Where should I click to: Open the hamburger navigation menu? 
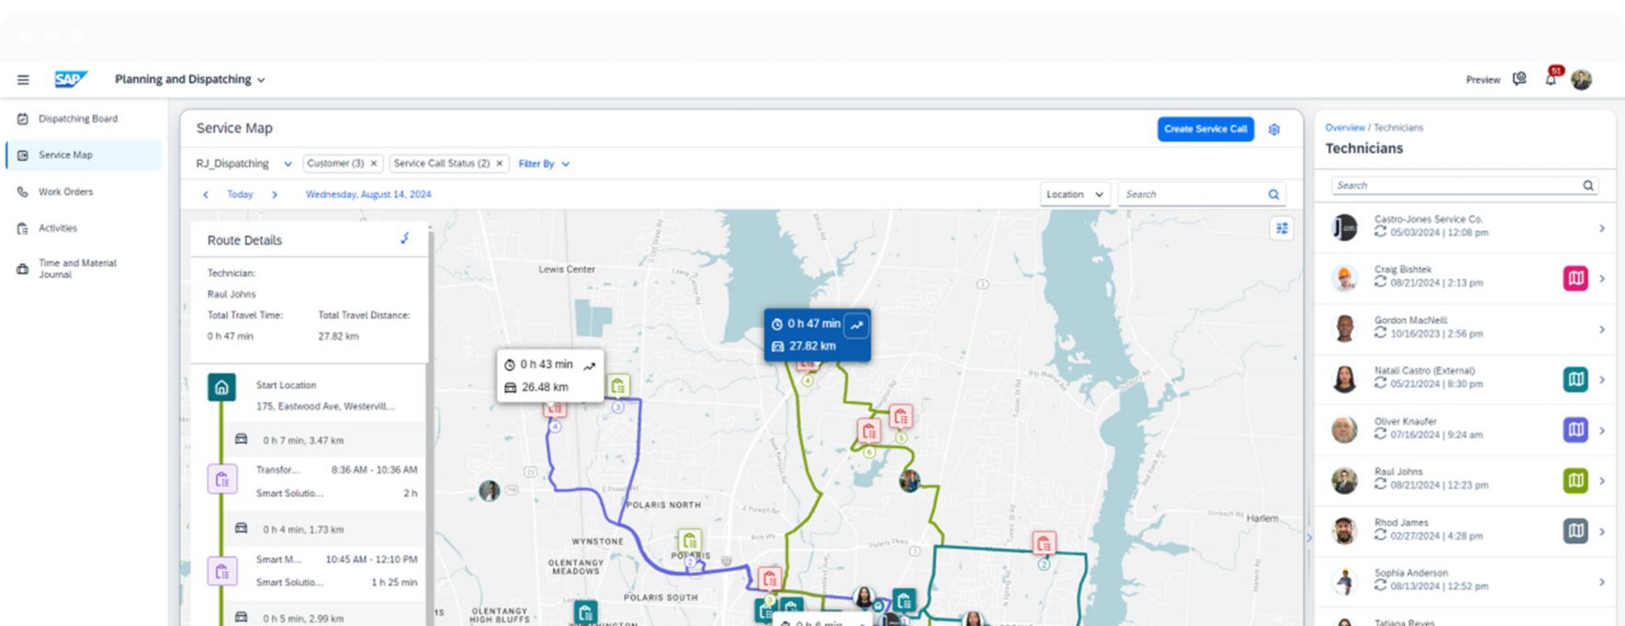[x=23, y=80]
